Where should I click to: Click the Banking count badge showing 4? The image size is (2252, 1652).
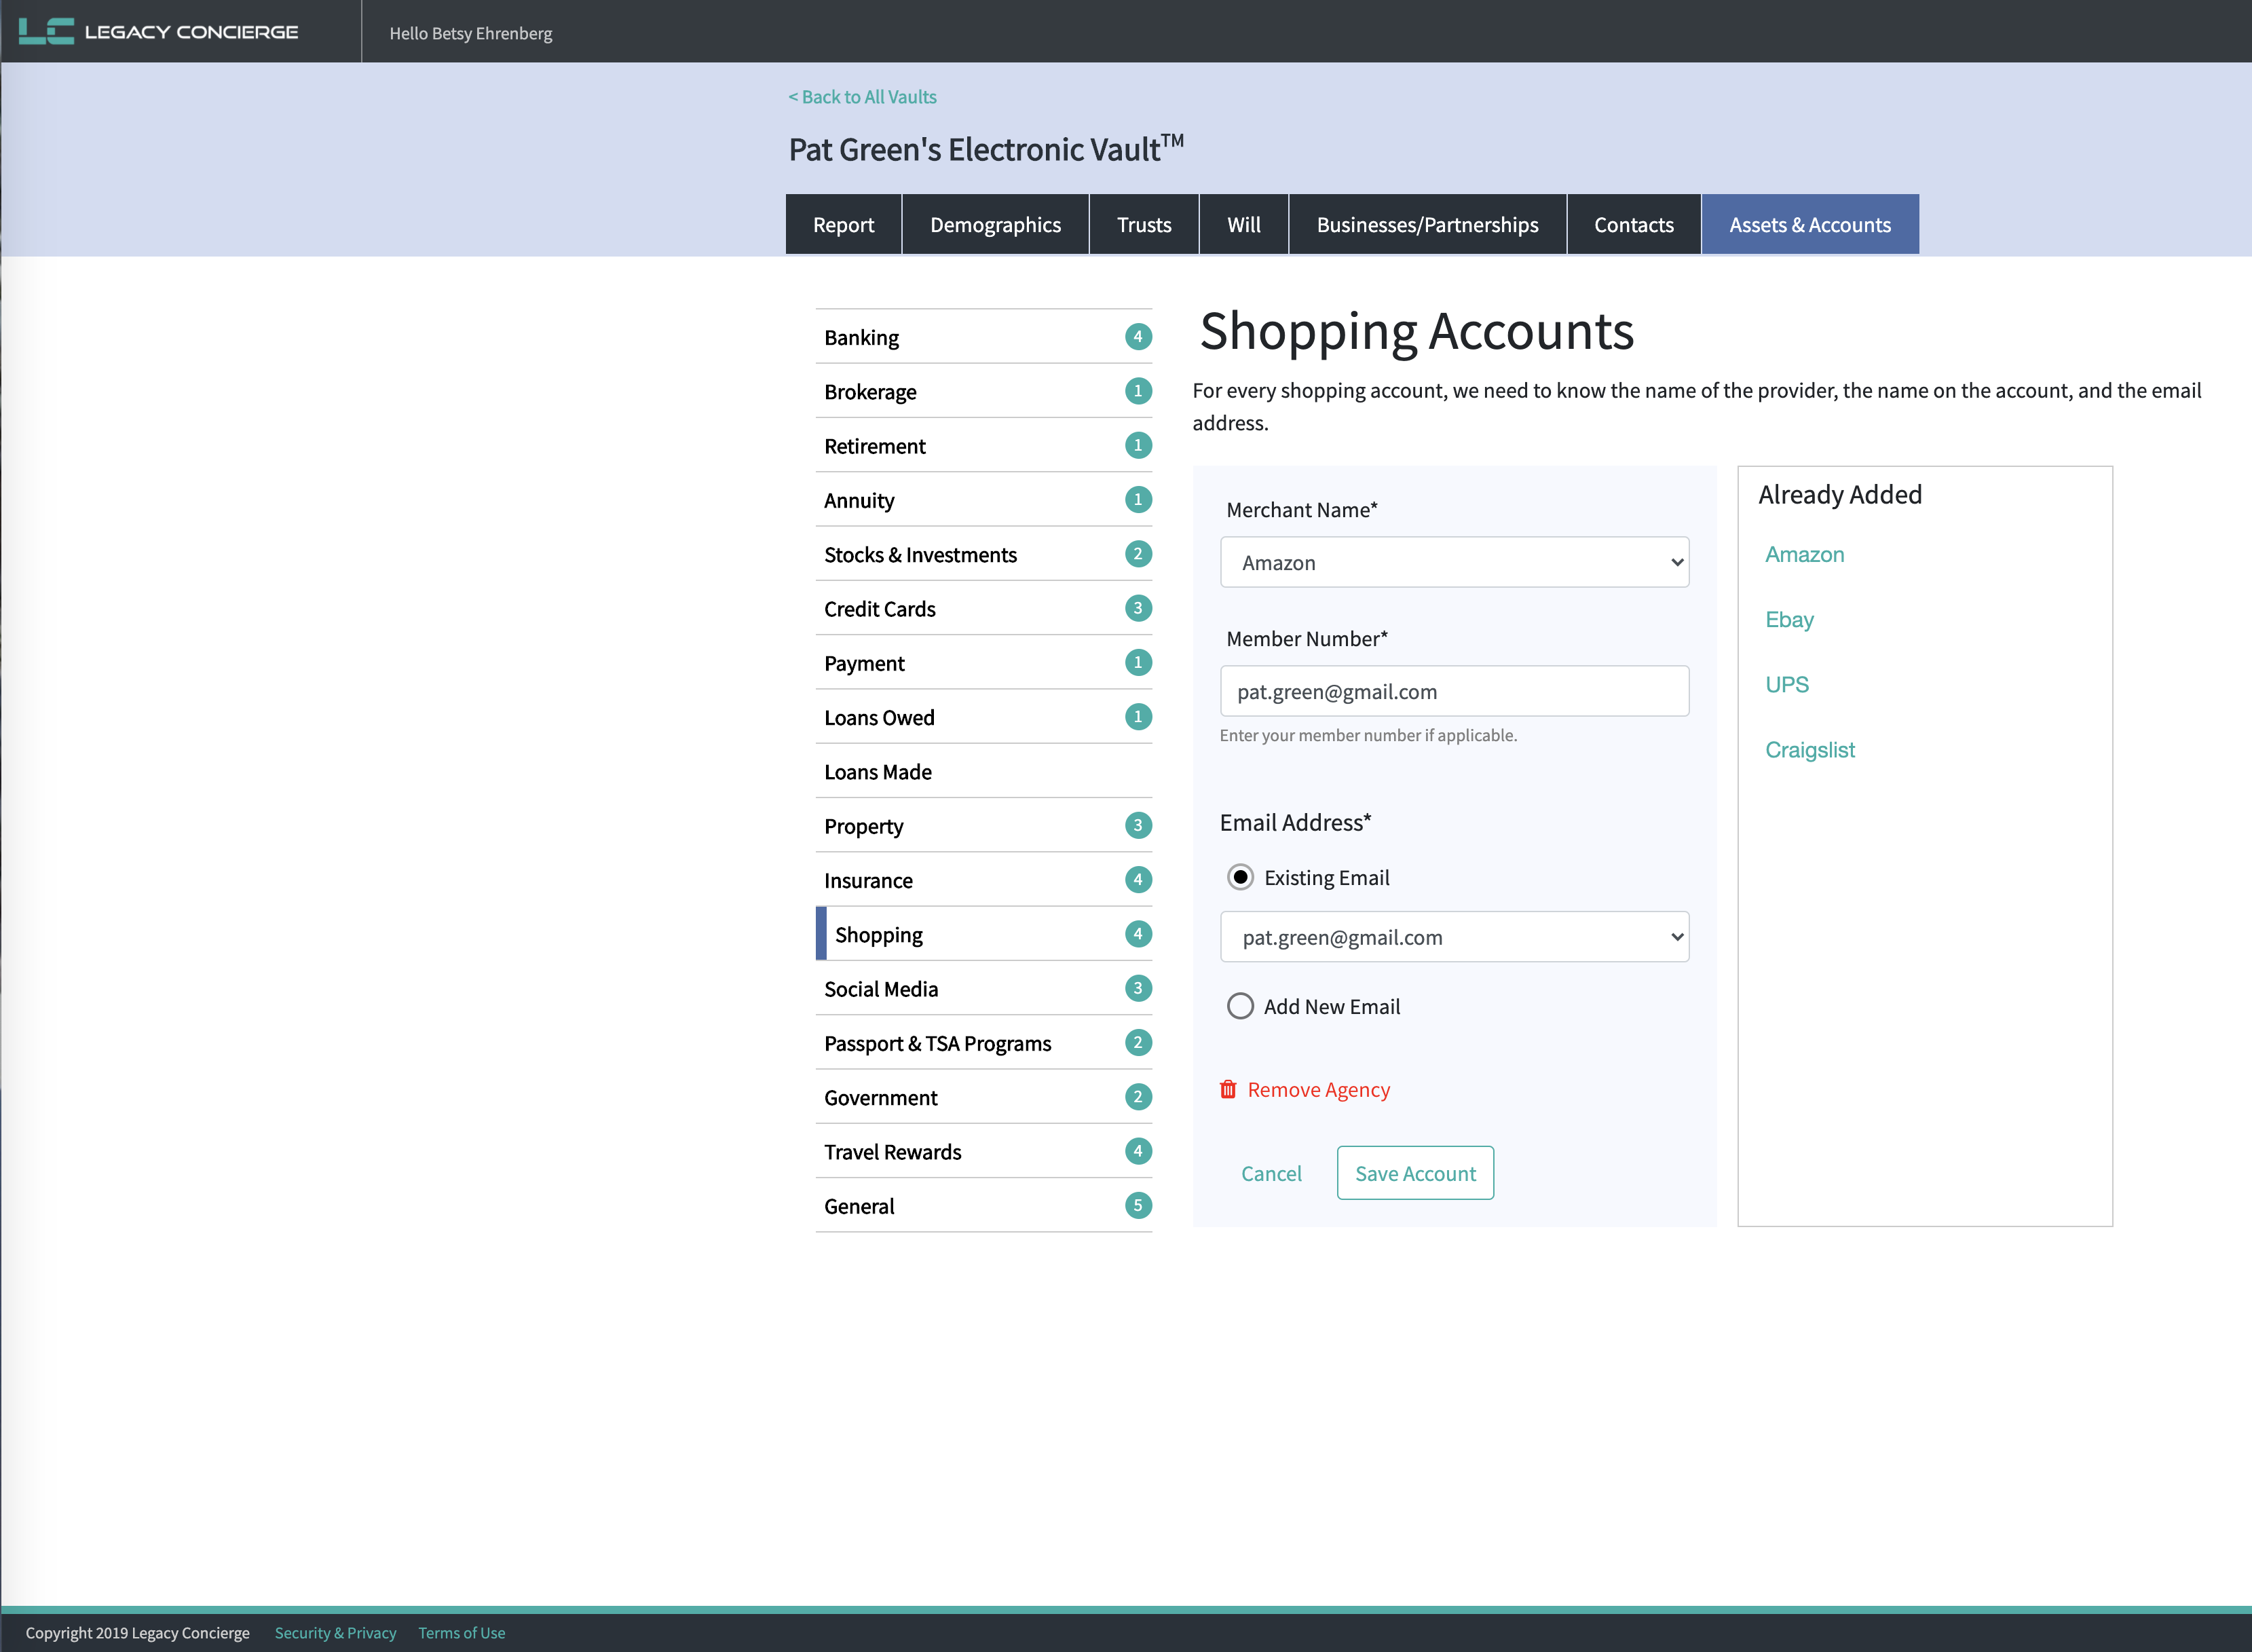click(x=1137, y=337)
